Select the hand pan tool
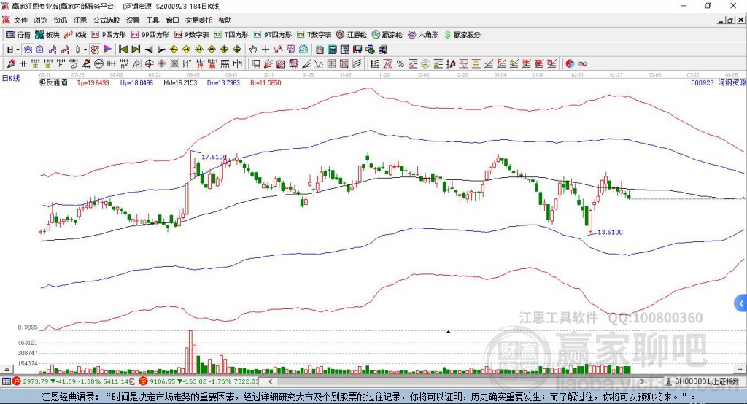Image resolution: width=747 pixels, height=404 pixels. click(252, 50)
